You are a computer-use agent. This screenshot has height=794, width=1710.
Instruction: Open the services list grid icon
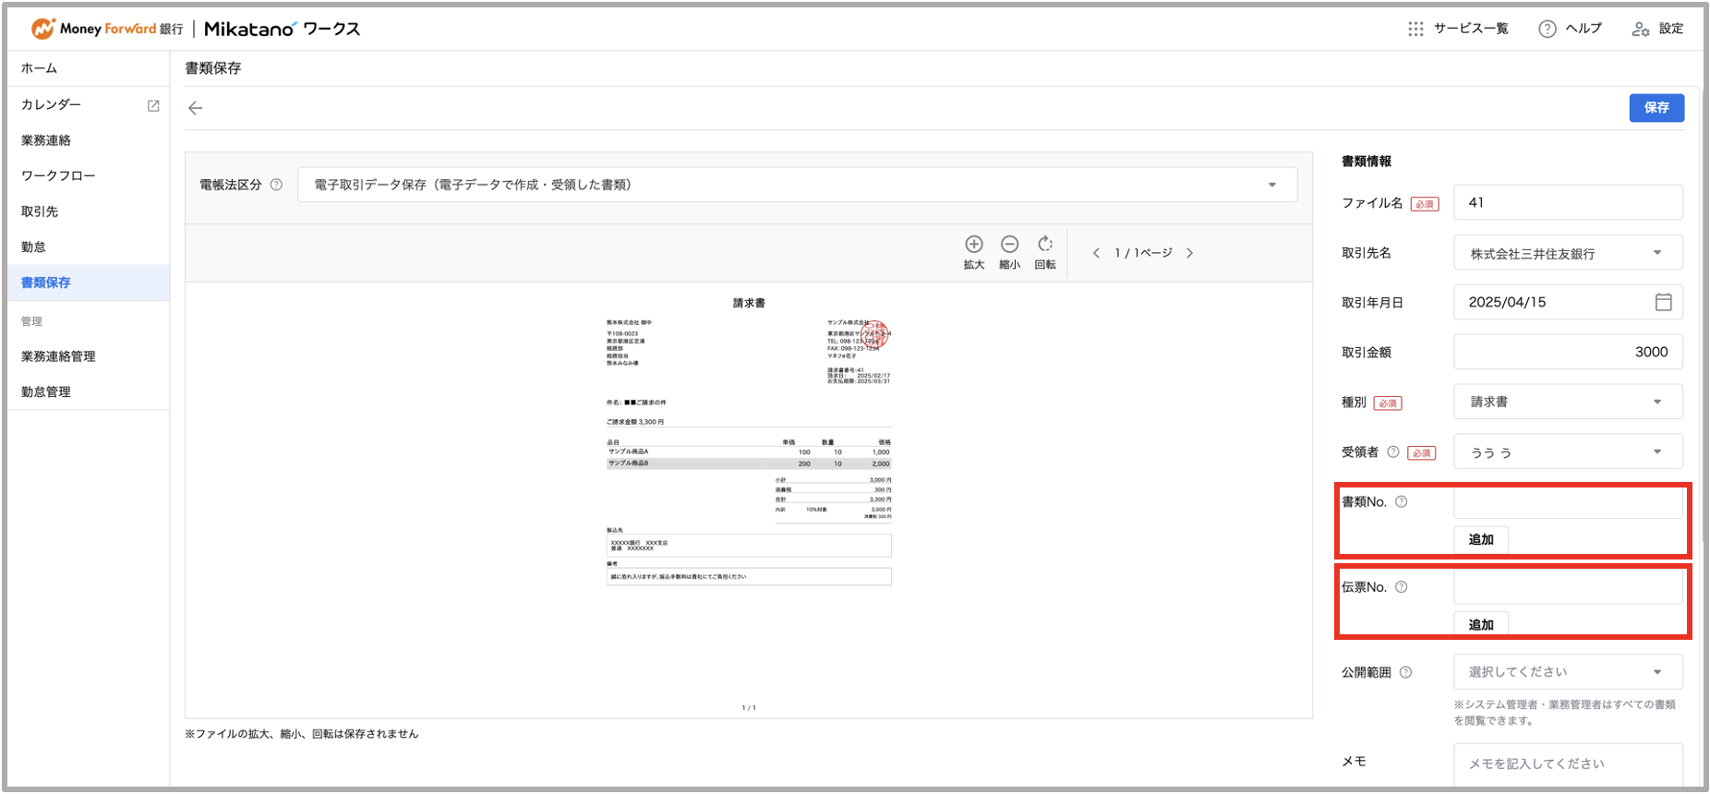click(1415, 29)
